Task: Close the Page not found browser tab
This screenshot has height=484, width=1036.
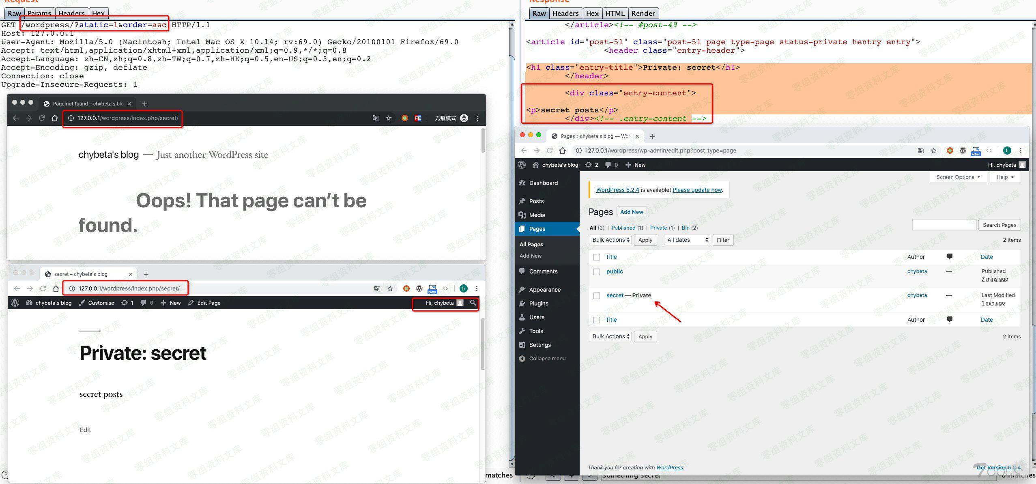Action: (129, 104)
